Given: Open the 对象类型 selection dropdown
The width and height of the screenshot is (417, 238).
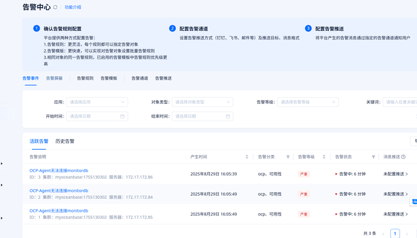Looking at the screenshot, I should (x=202, y=102).
